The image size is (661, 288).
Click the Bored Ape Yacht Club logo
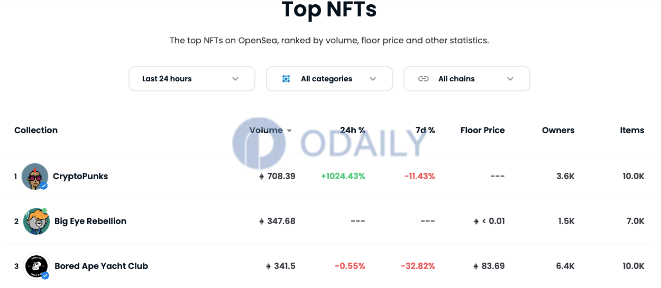36,266
